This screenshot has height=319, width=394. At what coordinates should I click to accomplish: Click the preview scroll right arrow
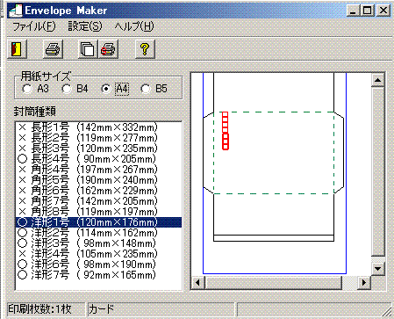(x=364, y=283)
